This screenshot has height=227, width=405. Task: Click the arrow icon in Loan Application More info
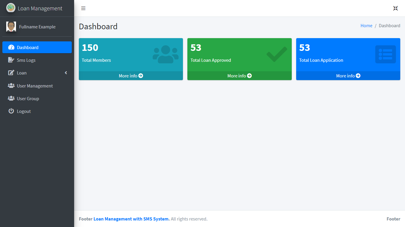(x=358, y=76)
